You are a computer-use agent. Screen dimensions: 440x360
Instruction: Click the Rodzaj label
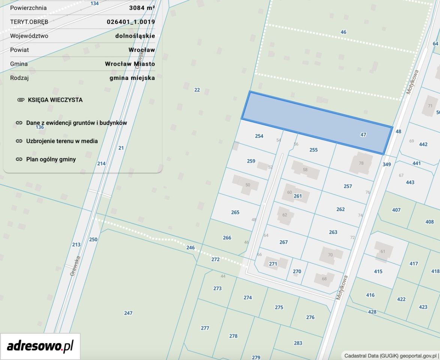[x=20, y=78]
